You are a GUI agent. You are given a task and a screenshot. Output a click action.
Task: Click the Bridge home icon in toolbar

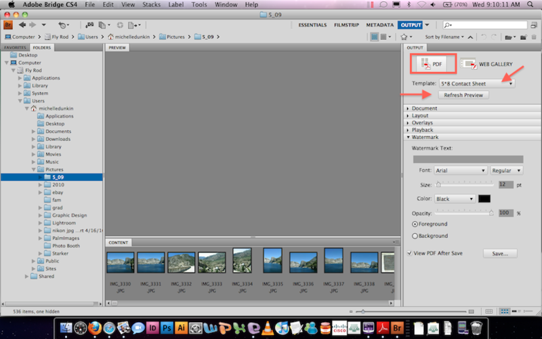click(x=9, y=25)
